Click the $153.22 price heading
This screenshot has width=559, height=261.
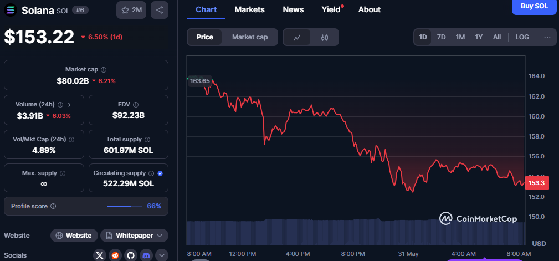coord(39,37)
